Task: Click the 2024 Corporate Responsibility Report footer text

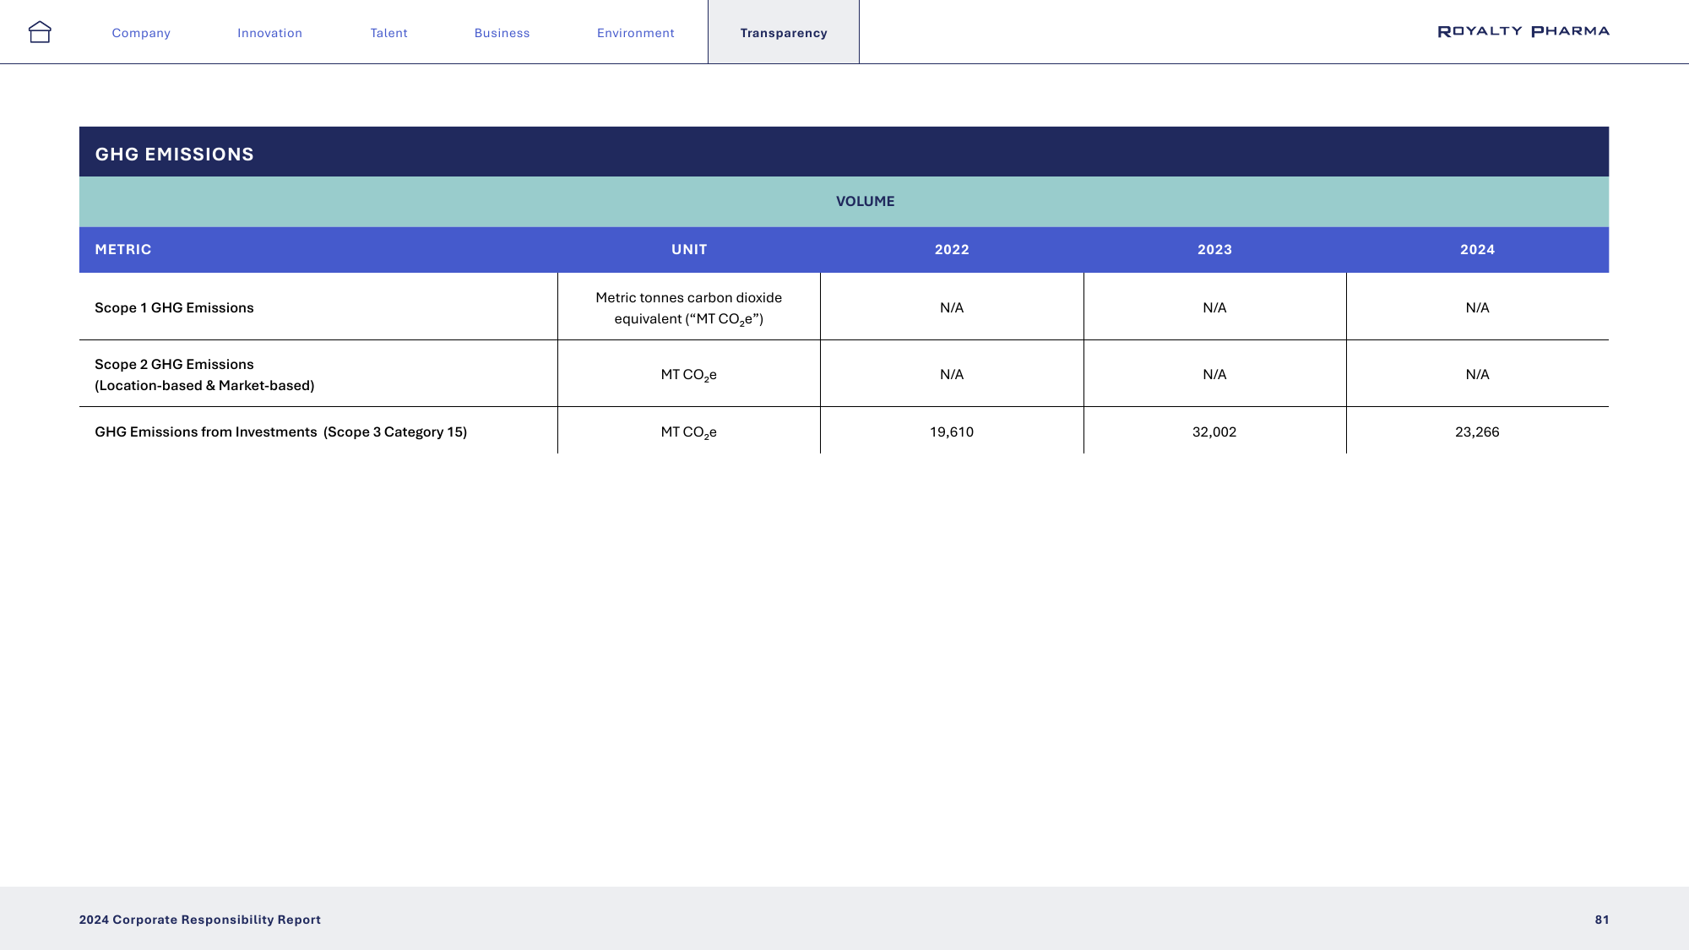Action: [200, 920]
